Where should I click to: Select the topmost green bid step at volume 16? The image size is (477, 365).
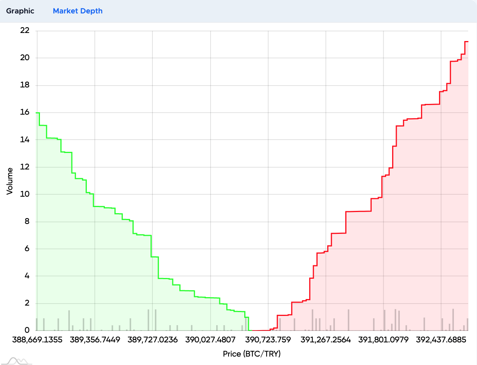[x=37, y=113]
